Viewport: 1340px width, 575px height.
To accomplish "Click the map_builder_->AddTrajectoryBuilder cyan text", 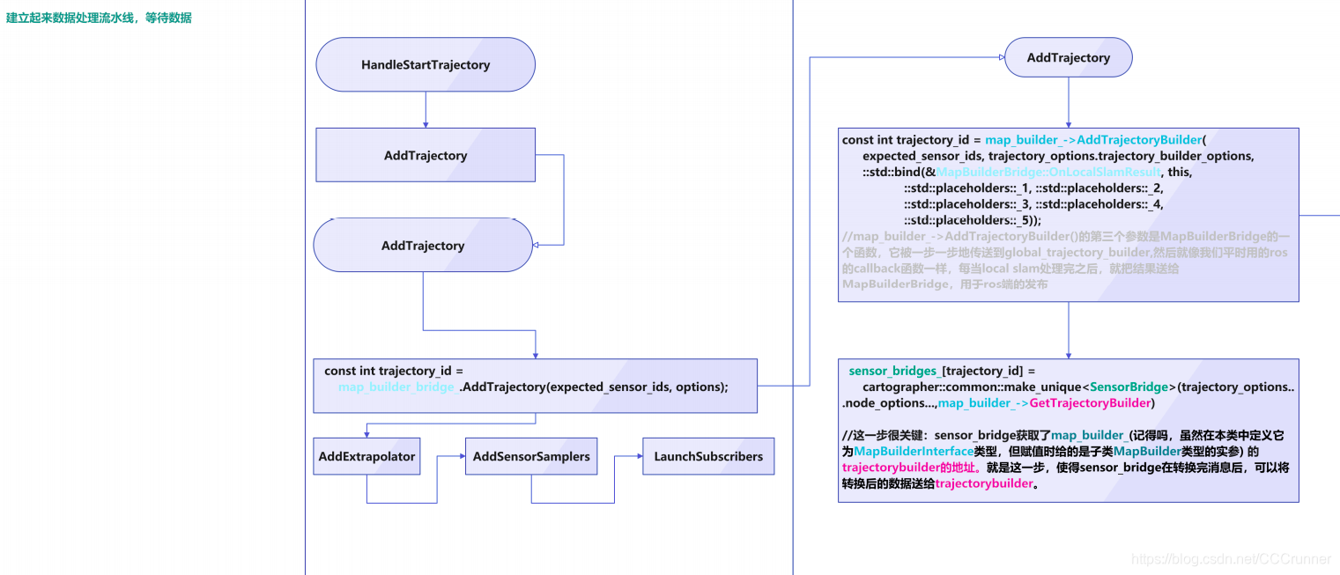I will (x=1092, y=140).
